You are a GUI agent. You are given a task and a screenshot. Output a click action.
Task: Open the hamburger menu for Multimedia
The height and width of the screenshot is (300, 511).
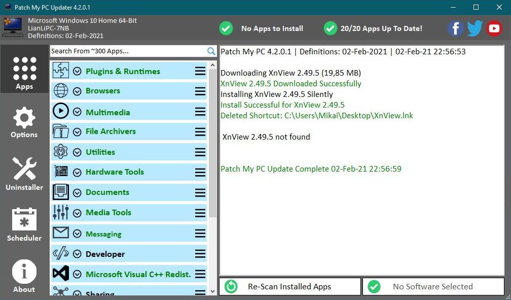point(200,112)
